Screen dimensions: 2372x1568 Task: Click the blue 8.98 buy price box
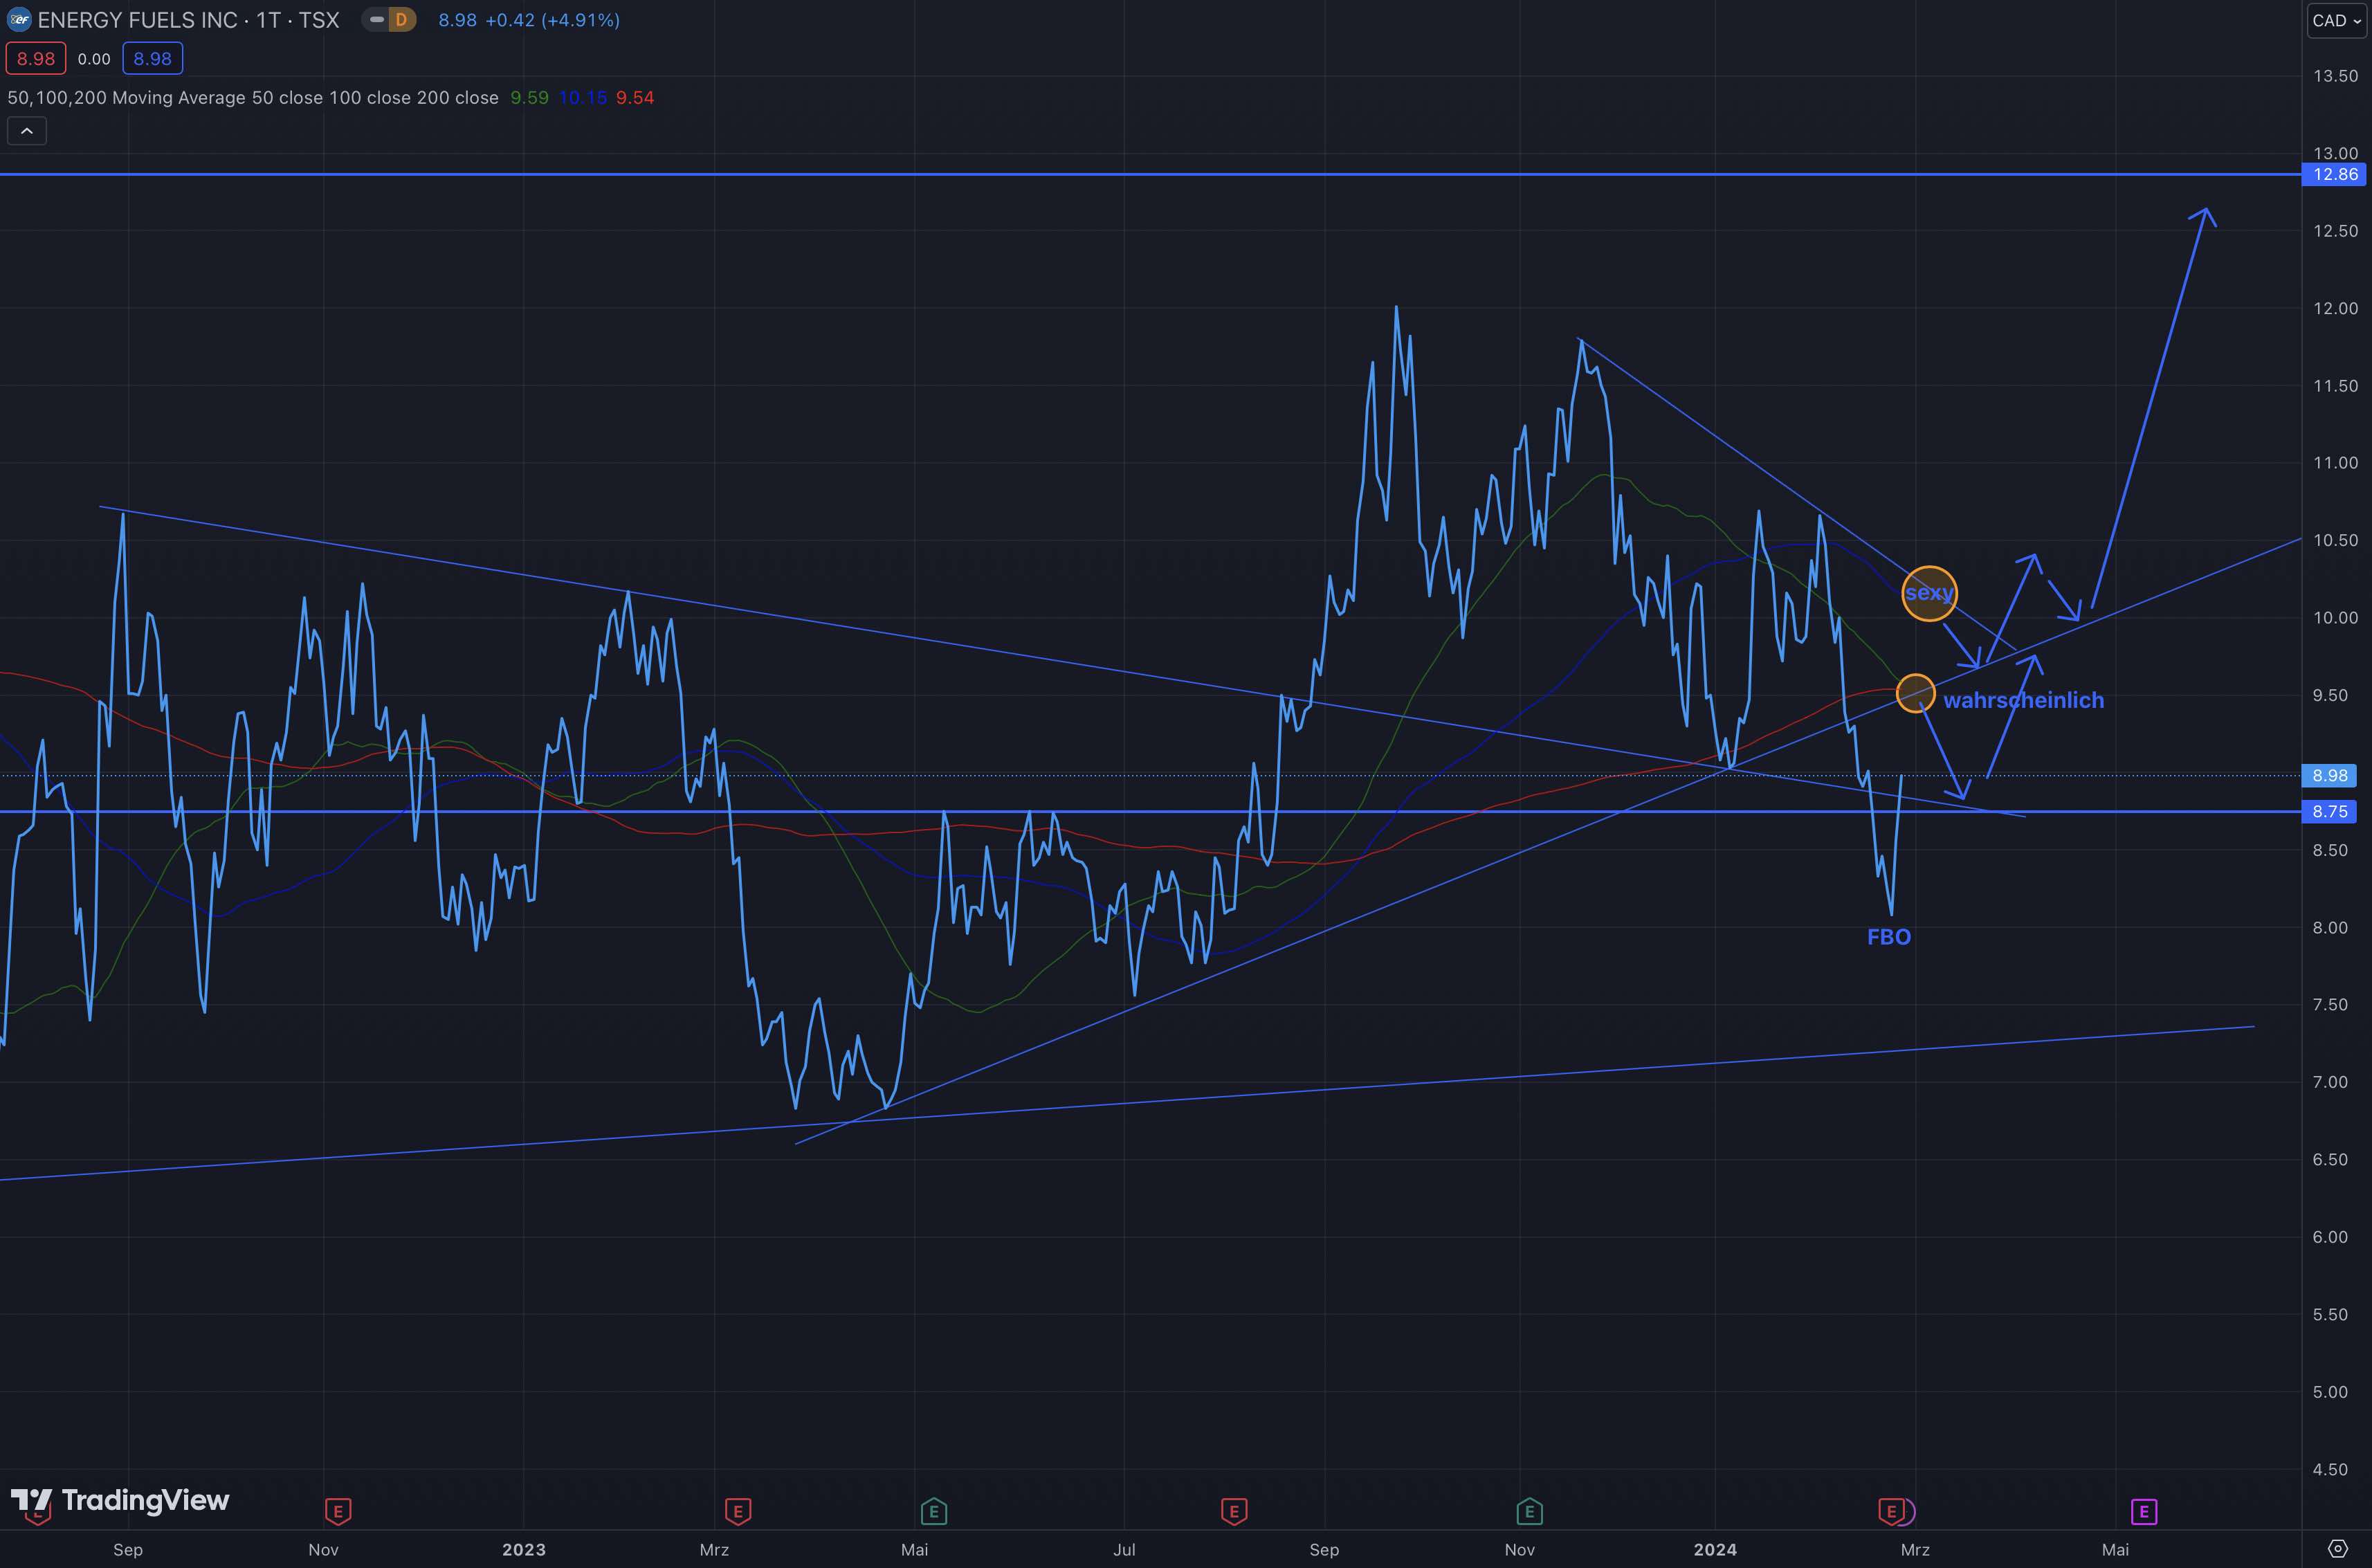coord(152,59)
